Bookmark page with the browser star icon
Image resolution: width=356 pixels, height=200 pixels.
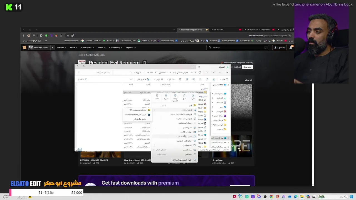click(x=68, y=36)
